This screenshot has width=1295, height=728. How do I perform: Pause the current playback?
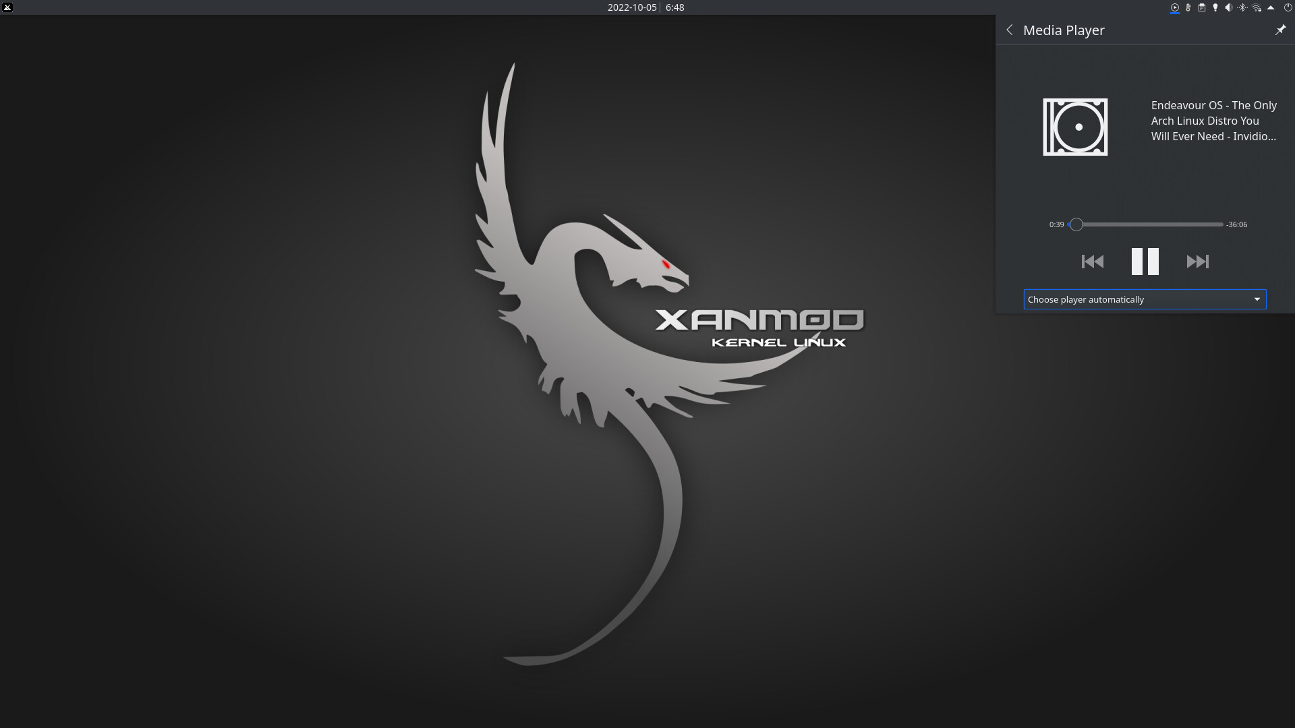pos(1145,262)
